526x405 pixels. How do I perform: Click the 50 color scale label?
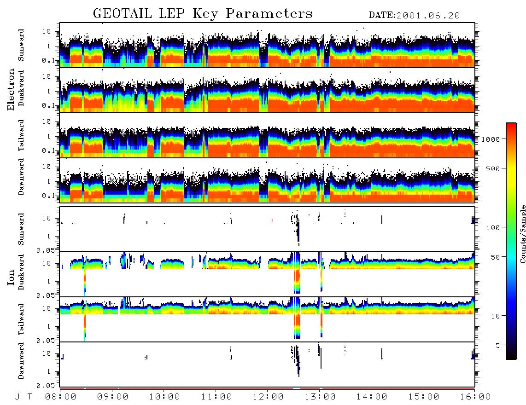(495, 257)
